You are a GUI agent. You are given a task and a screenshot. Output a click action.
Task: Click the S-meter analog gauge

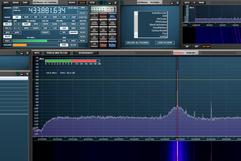(x=104, y=9)
